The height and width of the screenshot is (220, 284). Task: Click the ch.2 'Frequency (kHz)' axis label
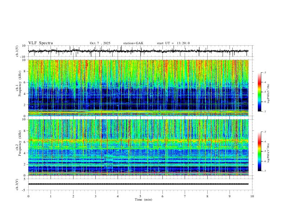(20, 143)
